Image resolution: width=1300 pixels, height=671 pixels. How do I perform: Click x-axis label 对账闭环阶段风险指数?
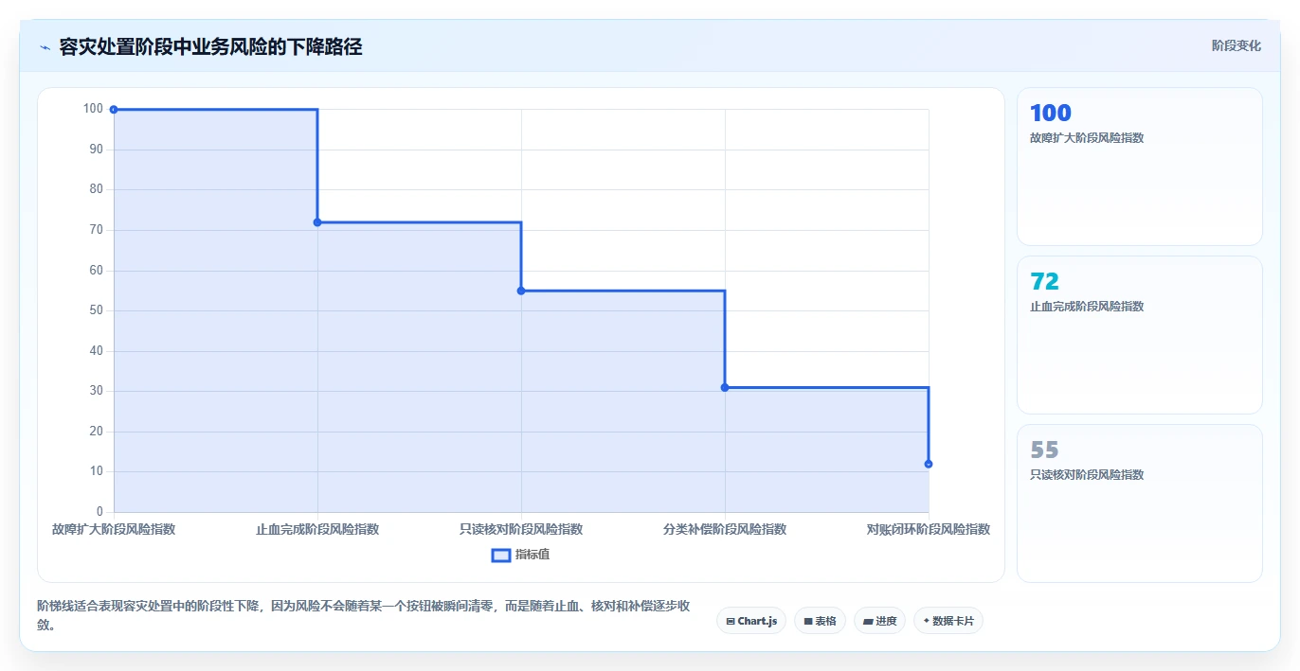pos(929,529)
